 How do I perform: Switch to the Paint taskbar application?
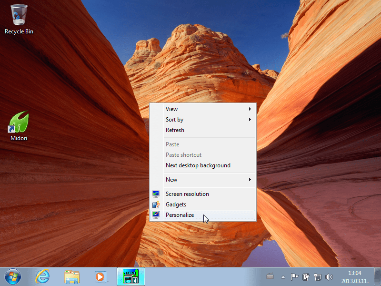(131, 276)
